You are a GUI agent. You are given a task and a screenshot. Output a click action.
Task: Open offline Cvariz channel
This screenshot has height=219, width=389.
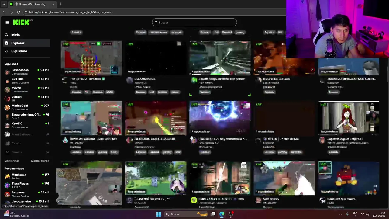[x=27, y=143]
